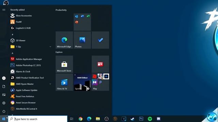Open Adobe Application Manager

(x=31, y=59)
